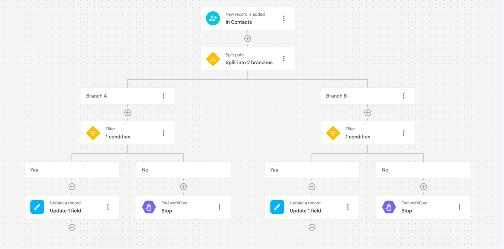Add a step after Branch A's Update 1 field
The width and height of the screenshot is (504, 249).
click(72, 227)
